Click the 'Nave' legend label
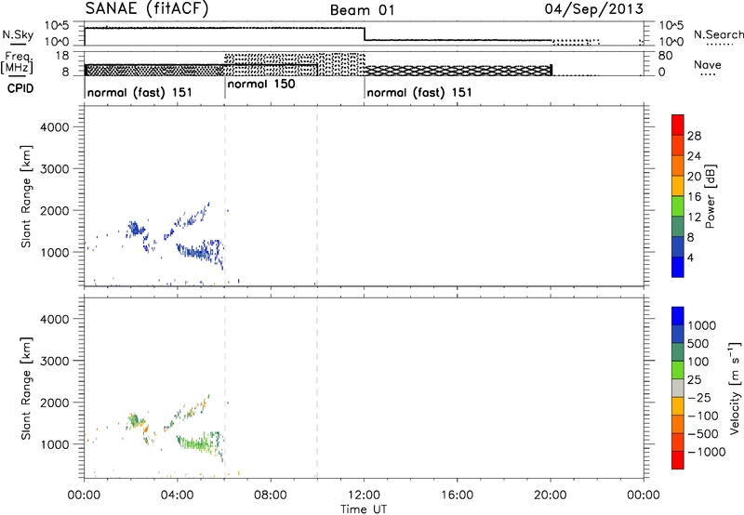 pos(707,65)
